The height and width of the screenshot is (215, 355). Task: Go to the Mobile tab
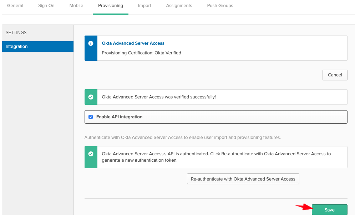tap(76, 6)
